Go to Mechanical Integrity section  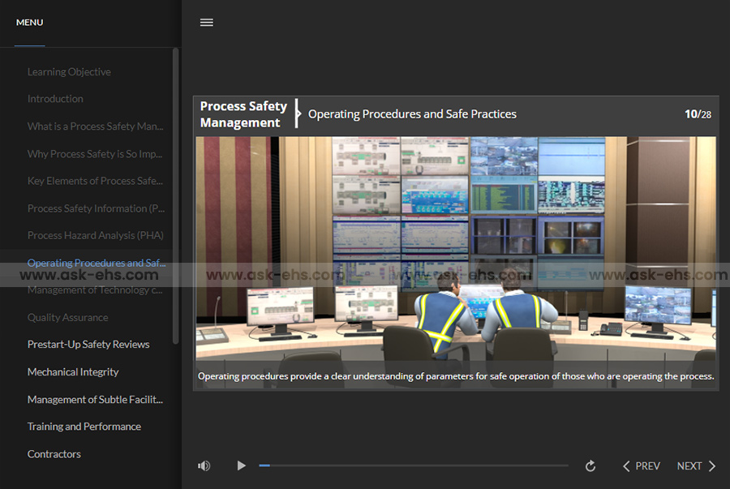tap(73, 372)
